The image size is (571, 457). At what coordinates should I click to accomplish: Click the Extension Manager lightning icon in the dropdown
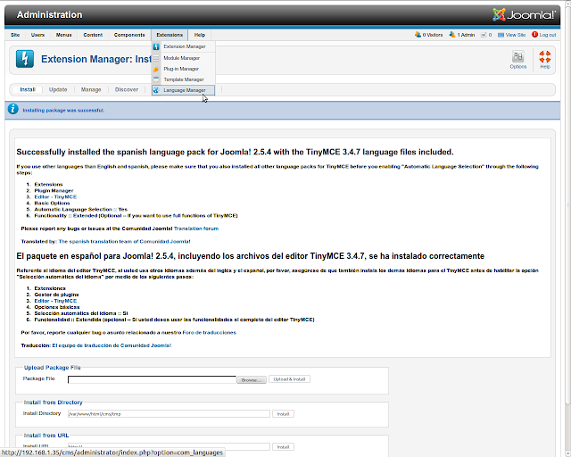pyautogui.click(x=156, y=46)
